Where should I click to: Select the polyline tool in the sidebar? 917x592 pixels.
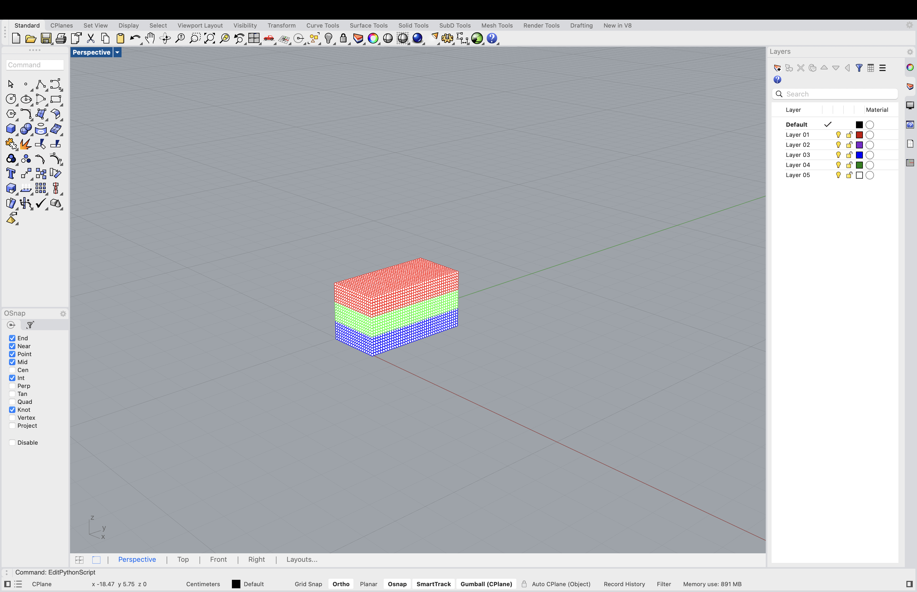point(40,85)
